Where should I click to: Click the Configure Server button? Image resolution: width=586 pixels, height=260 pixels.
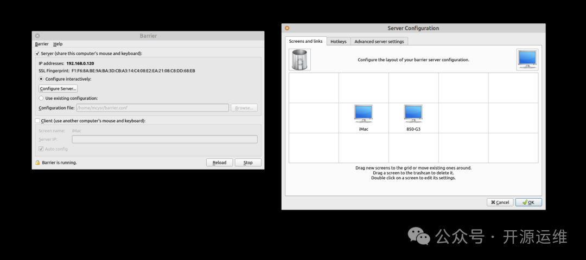tap(58, 89)
